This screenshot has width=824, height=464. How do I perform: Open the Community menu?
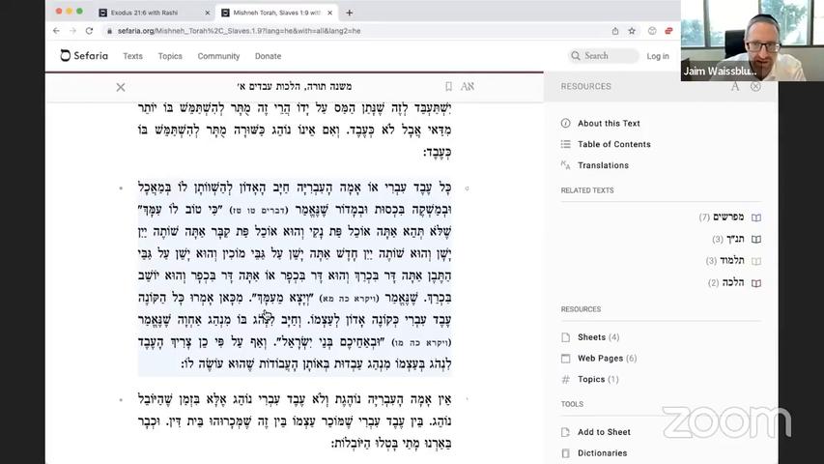pos(218,56)
